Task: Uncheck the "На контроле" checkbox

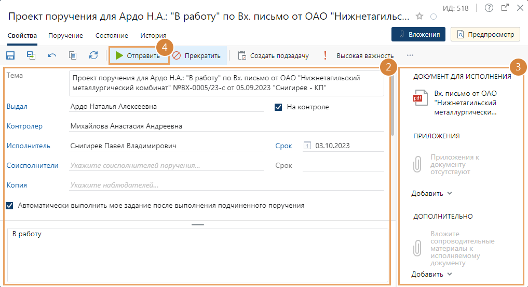Action: pyautogui.click(x=278, y=107)
